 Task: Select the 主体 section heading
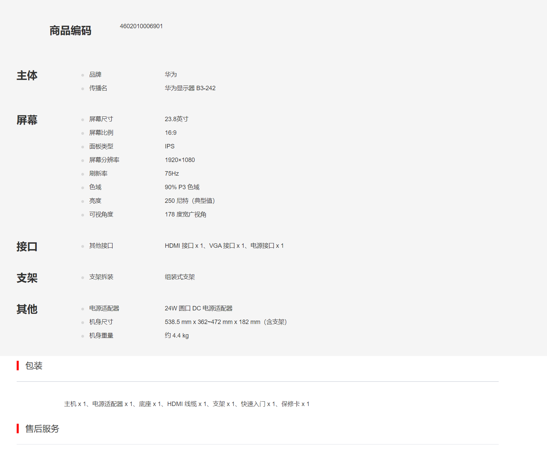click(27, 75)
